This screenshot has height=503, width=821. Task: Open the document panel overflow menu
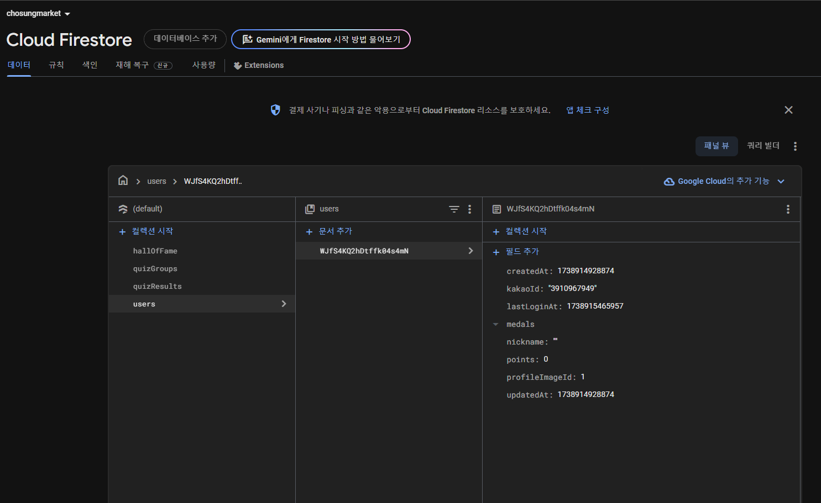[x=788, y=209]
